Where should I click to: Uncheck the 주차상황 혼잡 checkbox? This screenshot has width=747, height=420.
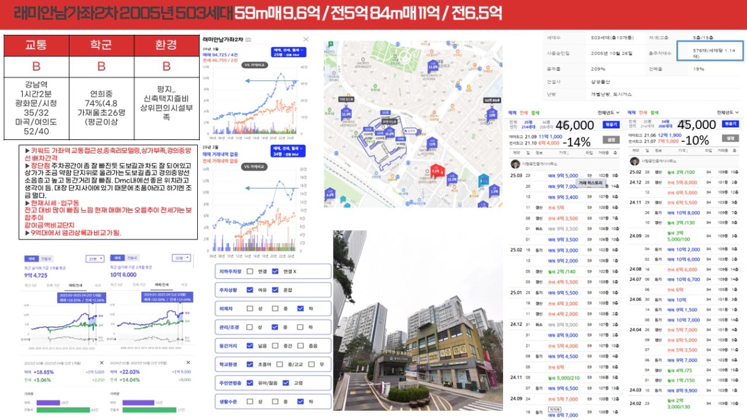point(275,290)
